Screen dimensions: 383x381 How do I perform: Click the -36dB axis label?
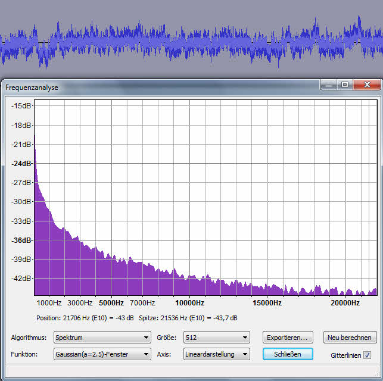pos(21,240)
